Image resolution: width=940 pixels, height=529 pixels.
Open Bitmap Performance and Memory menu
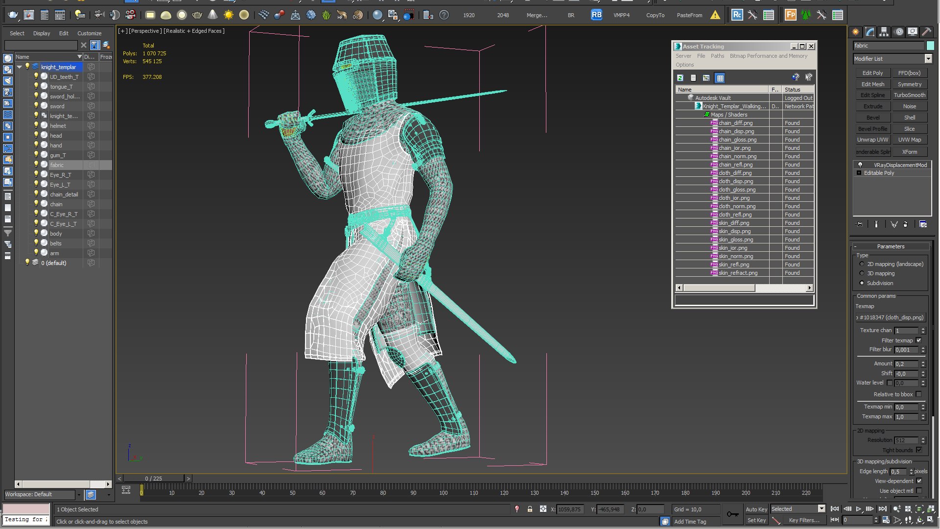click(x=769, y=56)
